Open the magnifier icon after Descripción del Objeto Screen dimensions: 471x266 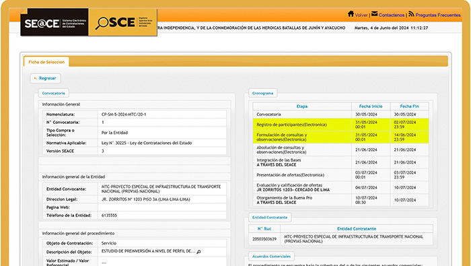click(x=198, y=252)
